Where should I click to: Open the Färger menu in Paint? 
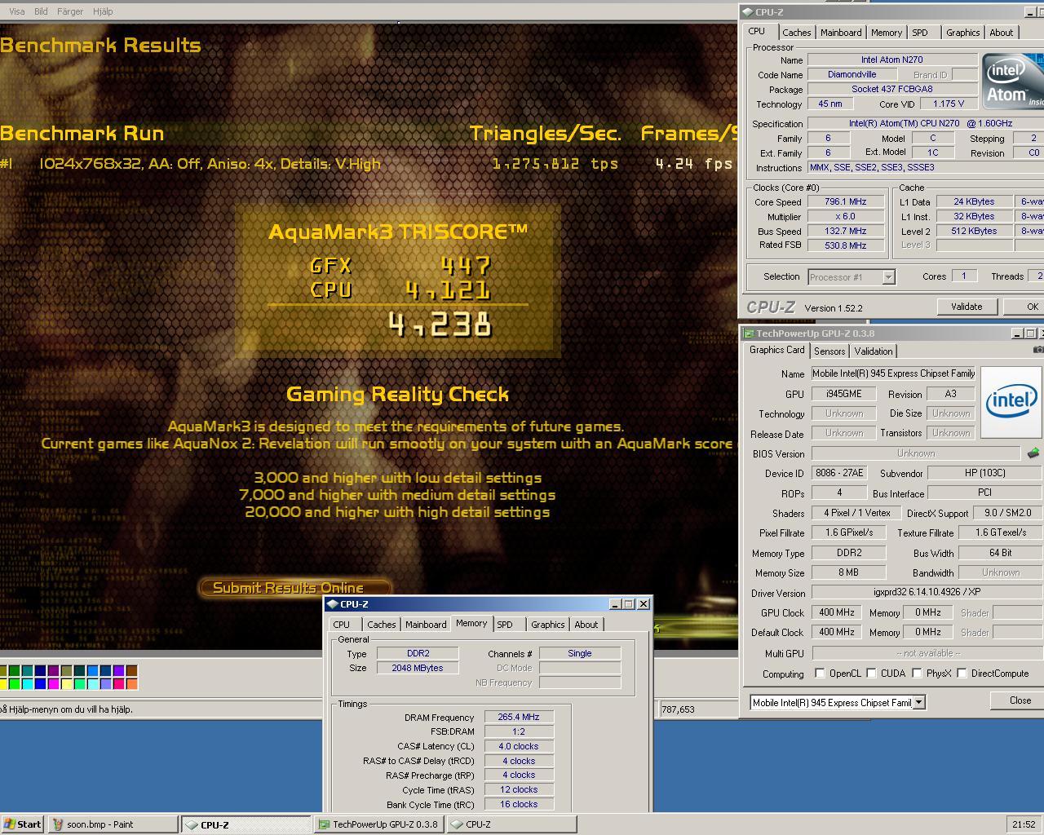pos(70,11)
